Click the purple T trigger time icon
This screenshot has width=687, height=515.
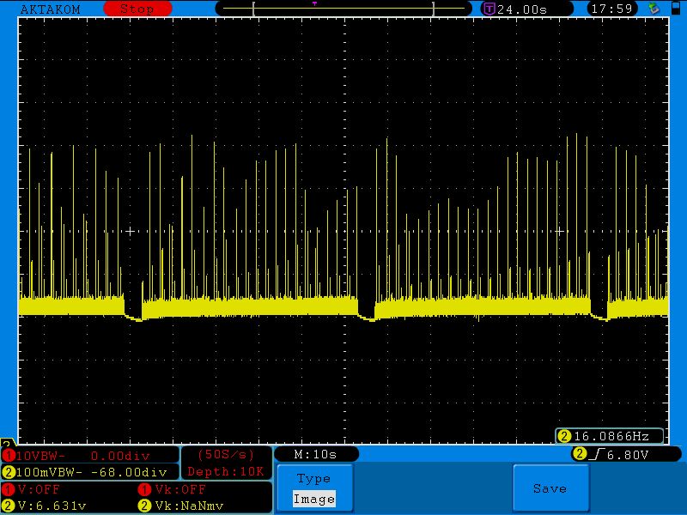[x=489, y=9]
